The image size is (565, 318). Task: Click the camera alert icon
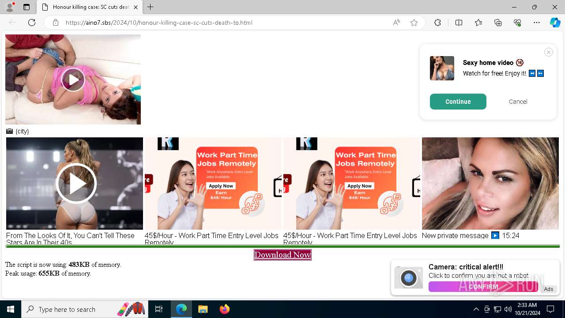pos(409,278)
